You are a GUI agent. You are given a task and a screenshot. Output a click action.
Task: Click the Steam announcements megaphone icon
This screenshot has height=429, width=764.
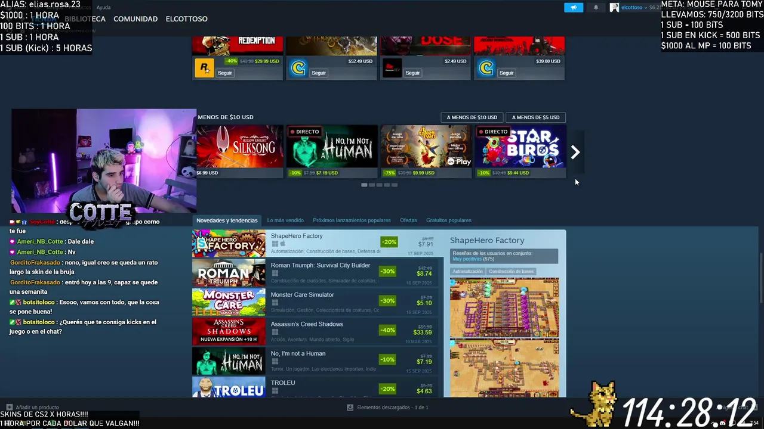(x=574, y=8)
